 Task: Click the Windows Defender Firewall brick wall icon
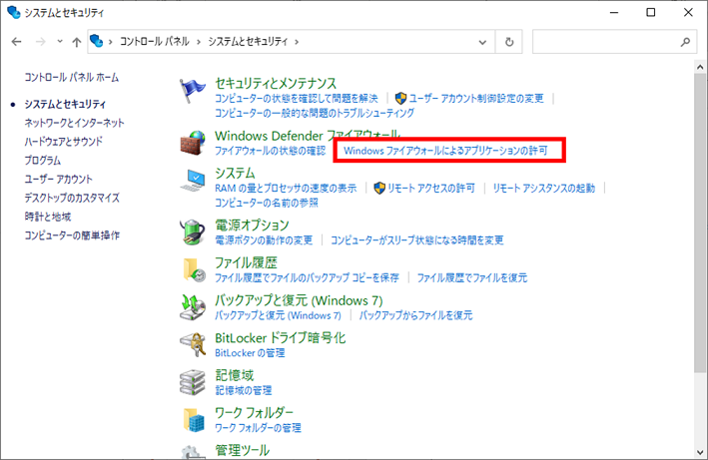[x=193, y=143]
